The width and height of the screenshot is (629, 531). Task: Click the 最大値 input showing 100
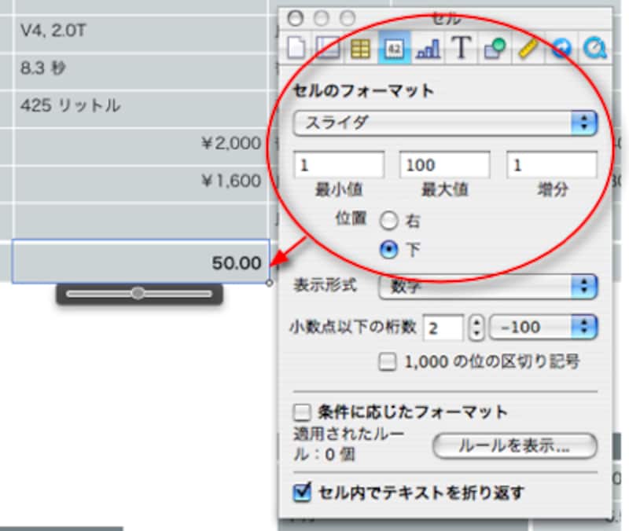coord(446,164)
